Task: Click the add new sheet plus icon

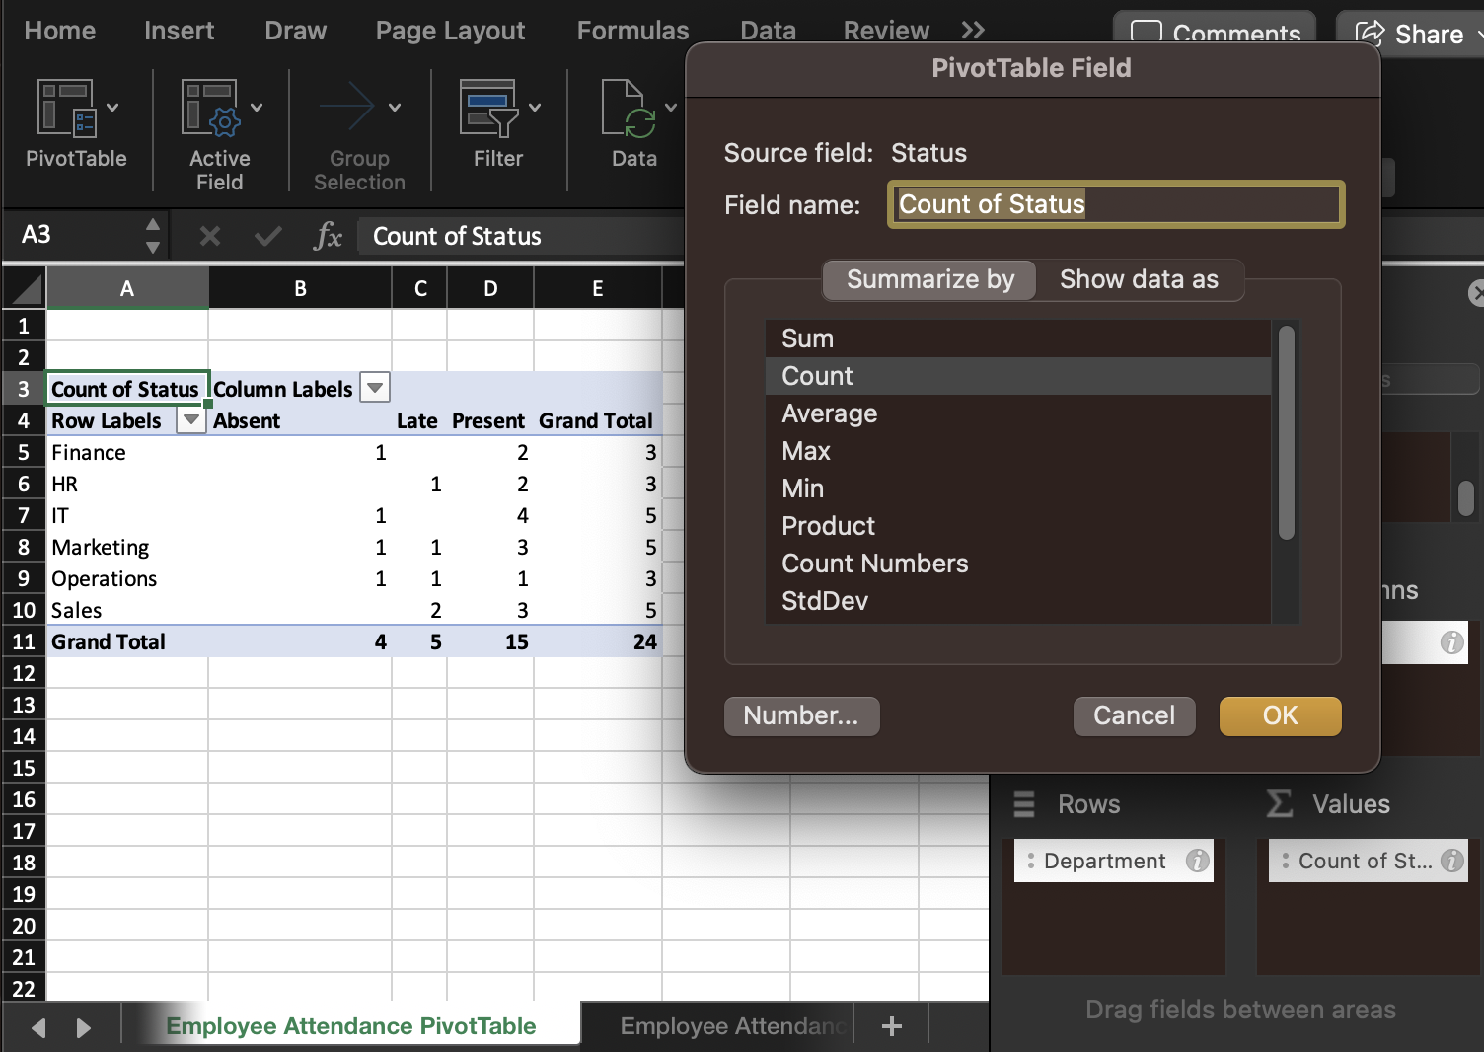Action: pyautogui.click(x=892, y=1026)
